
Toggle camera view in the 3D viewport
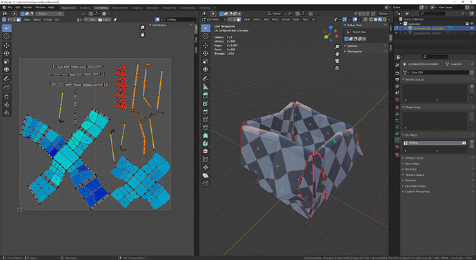(x=337, y=61)
